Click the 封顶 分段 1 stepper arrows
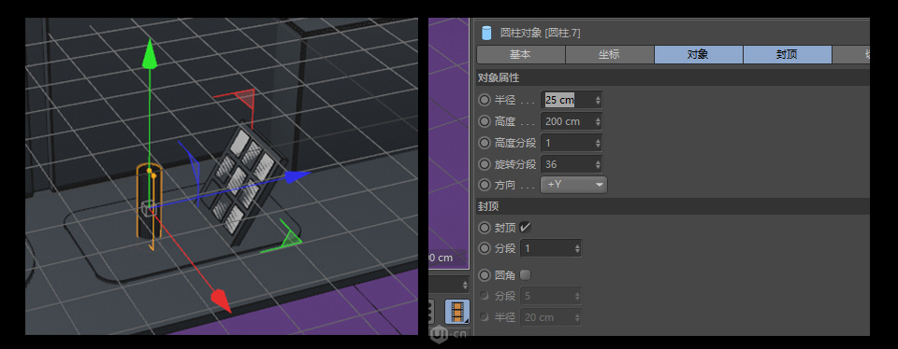This screenshot has height=349, width=898. pyautogui.click(x=577, y=248)
